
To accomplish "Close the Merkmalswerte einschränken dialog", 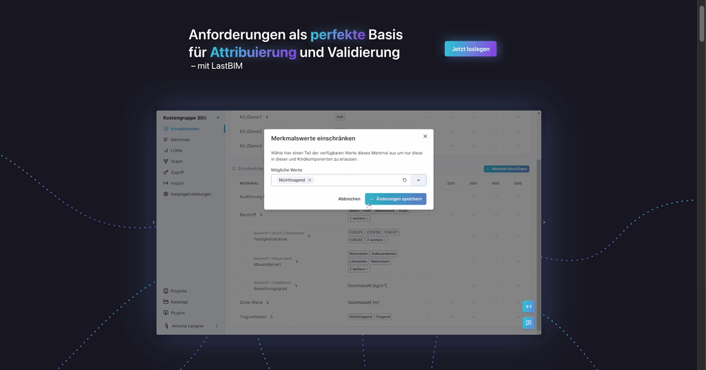I will 425,136.
